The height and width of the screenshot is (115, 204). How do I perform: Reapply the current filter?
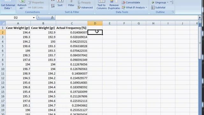[84, 3]
